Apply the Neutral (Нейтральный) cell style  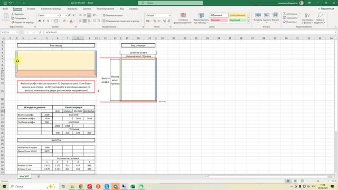(x=237, y=15)
